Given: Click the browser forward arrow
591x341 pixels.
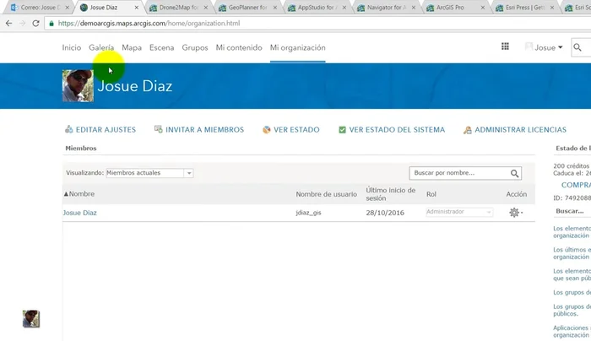Looking at the screenshot, I should click(x=22, y=24).
